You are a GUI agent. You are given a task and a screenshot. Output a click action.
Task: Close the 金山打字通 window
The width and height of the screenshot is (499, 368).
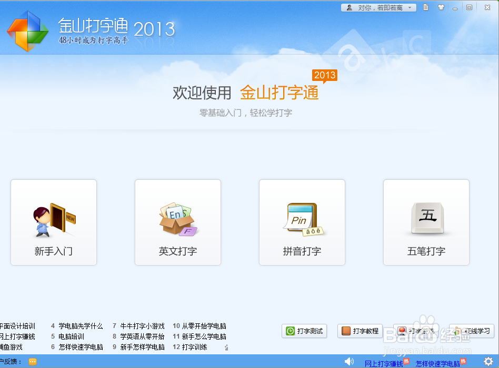[487, 7]
